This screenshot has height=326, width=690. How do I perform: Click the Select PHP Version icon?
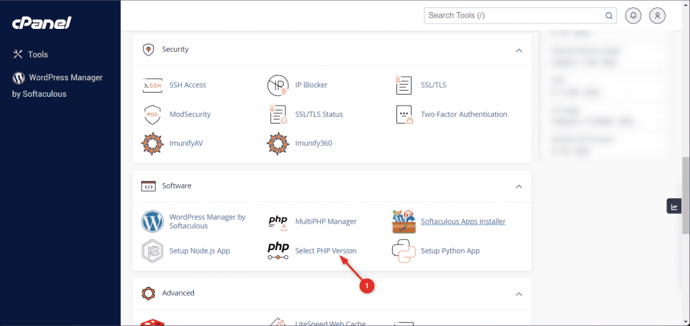pos(278,251)
